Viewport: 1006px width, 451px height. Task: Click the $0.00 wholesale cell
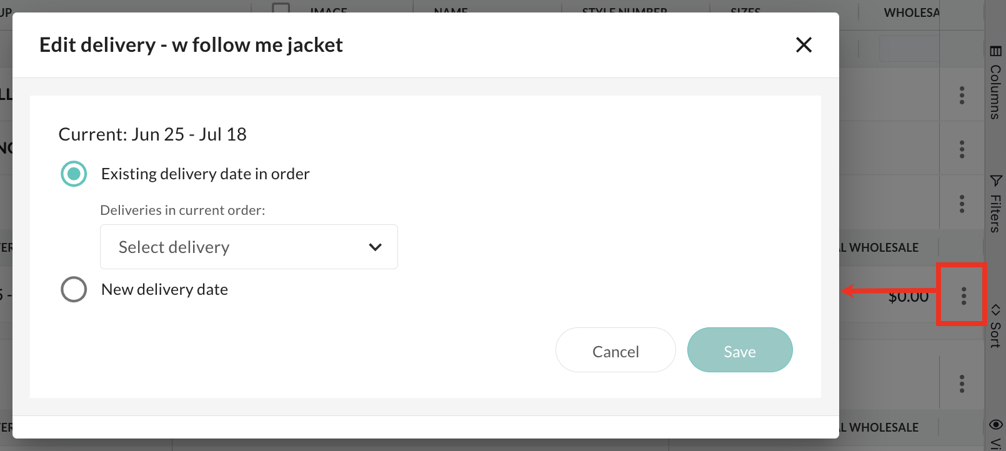909,297
